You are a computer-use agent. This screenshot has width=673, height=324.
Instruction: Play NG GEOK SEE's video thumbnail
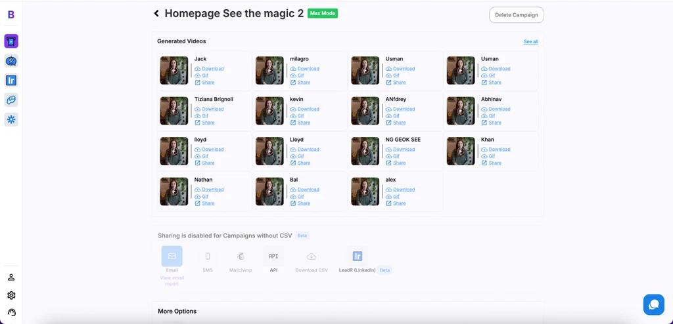coord(365,151)
